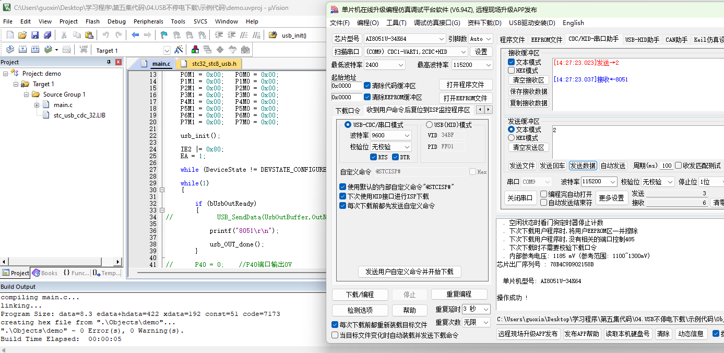Click the 发送数据 button
Screen dimensions: 724x353
[x=583, y=166]
